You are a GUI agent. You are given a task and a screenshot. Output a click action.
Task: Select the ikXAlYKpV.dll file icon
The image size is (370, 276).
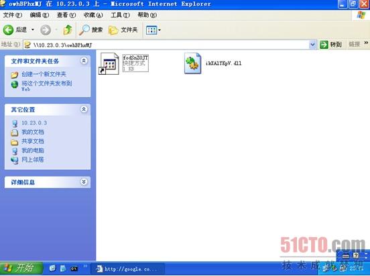pos(193,63)
